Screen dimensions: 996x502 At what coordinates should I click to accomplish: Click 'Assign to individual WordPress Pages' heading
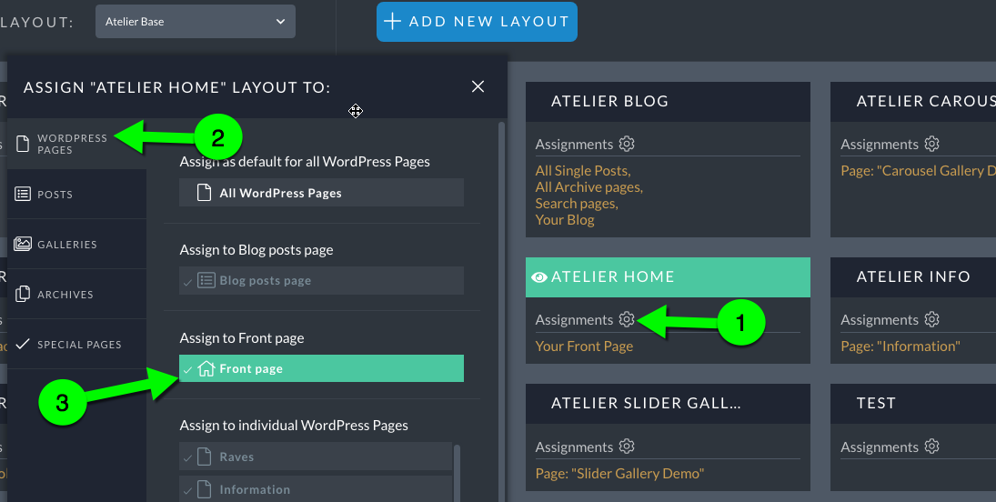click(294, 425)
